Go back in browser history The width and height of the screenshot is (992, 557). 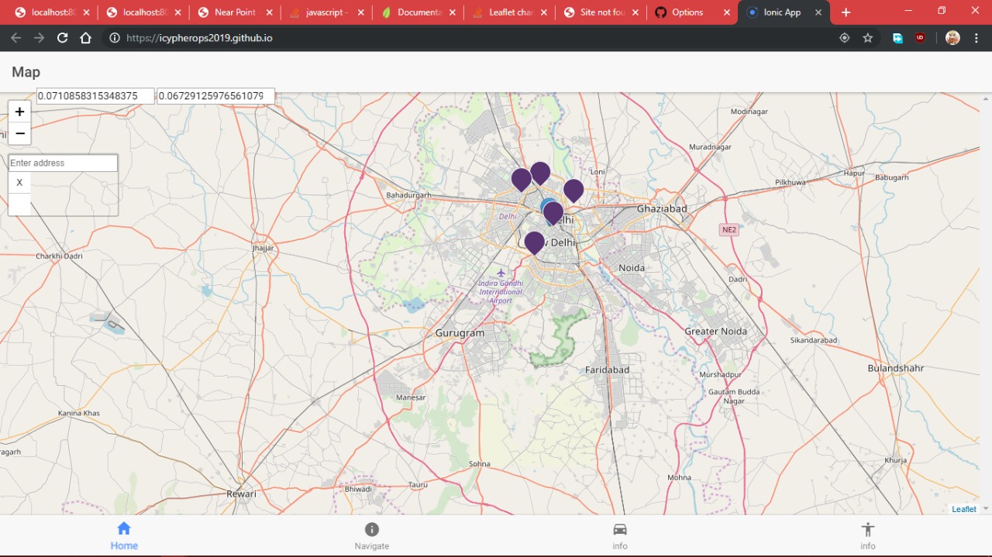[16, 38]
